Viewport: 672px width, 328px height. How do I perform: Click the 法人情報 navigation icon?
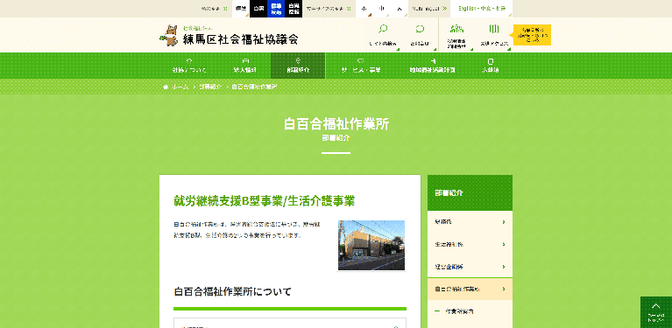point(244,60)
